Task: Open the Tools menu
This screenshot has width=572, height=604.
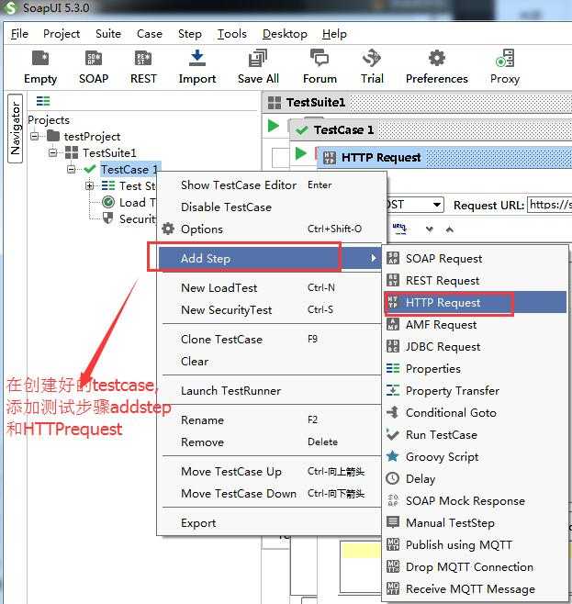Action: click(x=232, y=34)
